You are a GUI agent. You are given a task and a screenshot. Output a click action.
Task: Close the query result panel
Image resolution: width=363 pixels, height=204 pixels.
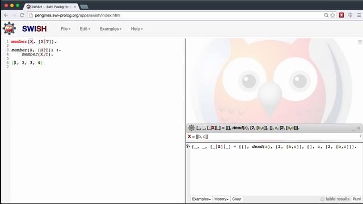point(358,128)
